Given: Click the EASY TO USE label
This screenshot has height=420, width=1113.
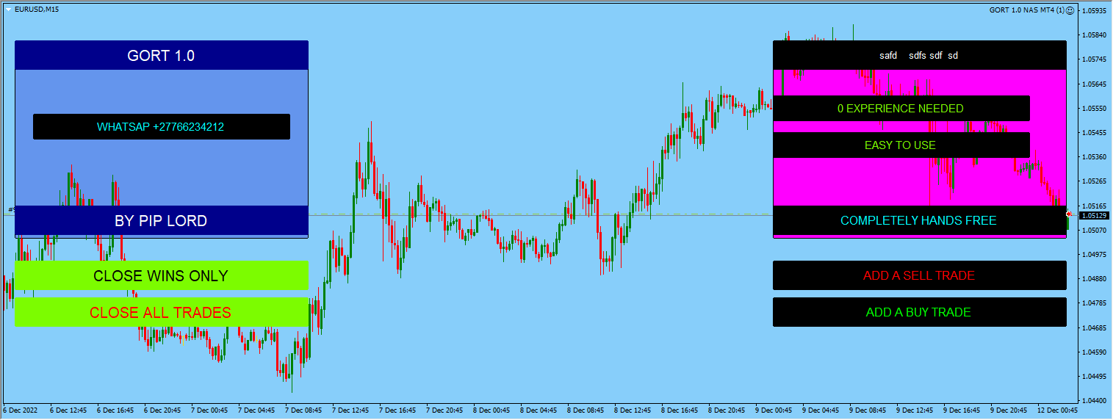Looking at the screenshot, I should pyautogui.click(x=901, y=145).
